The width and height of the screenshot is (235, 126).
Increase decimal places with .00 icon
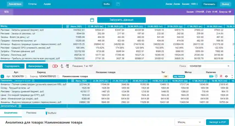[67, 66]
